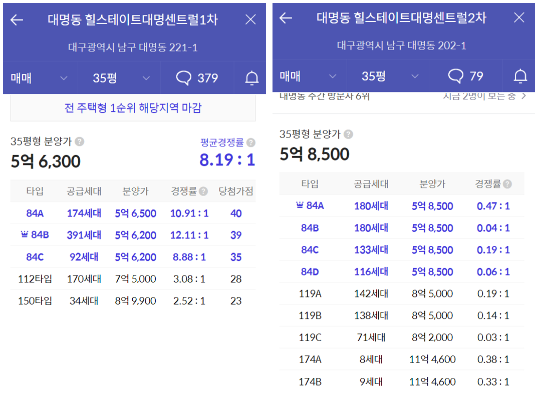Viewport: 540px width, 401px height.
Task: Select the 84B row with 0.04 : 1
Action: [402, 228]
